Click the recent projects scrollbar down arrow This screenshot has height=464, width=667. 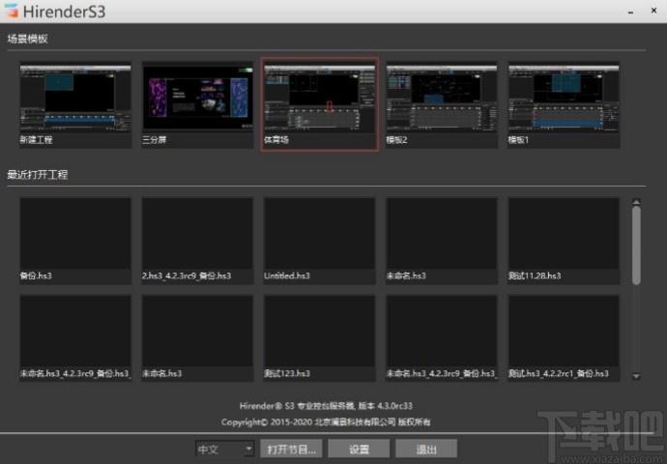(636, 375)
